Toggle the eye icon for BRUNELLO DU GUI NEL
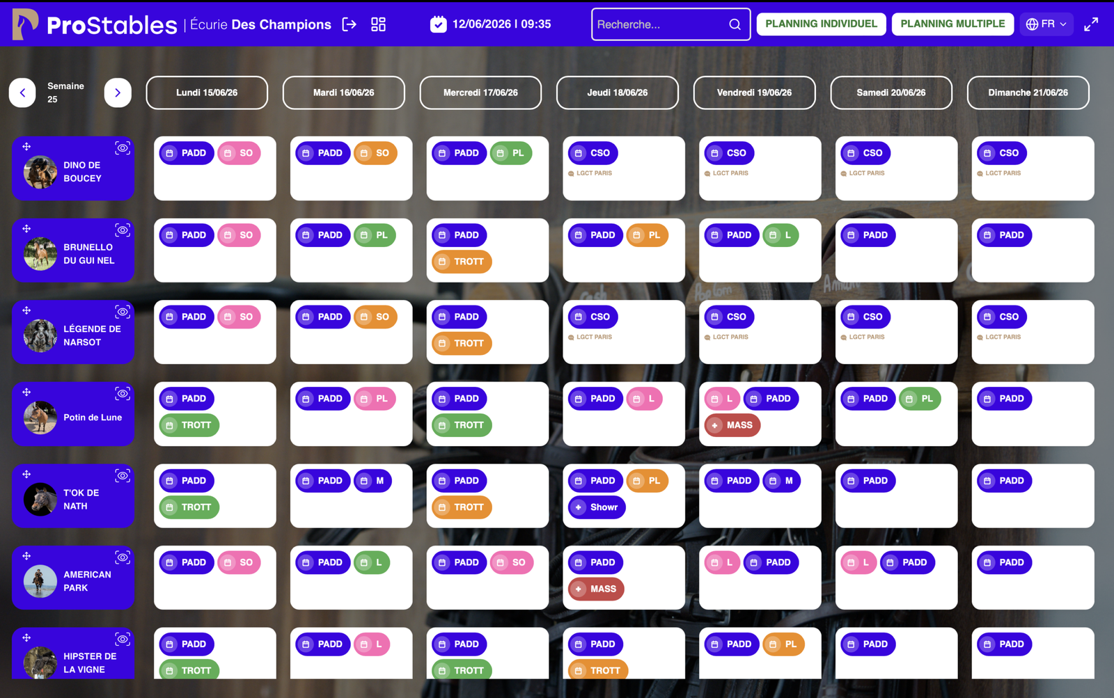The width and height of the screenshot is (1114, 698). pos(123,230)
